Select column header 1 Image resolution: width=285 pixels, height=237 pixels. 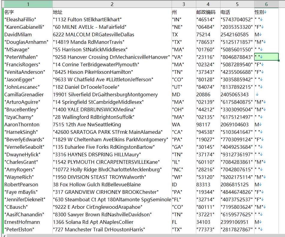[x=28, y=4]
